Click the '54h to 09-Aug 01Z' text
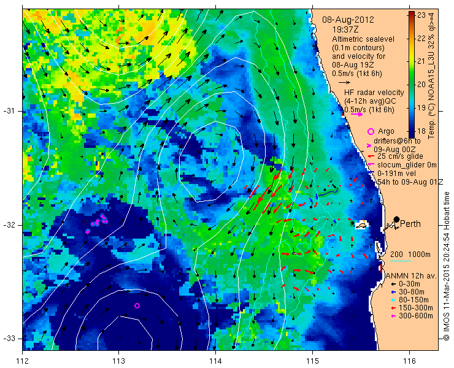The height and width of the screenshot is (368, 454). (410, 182)
